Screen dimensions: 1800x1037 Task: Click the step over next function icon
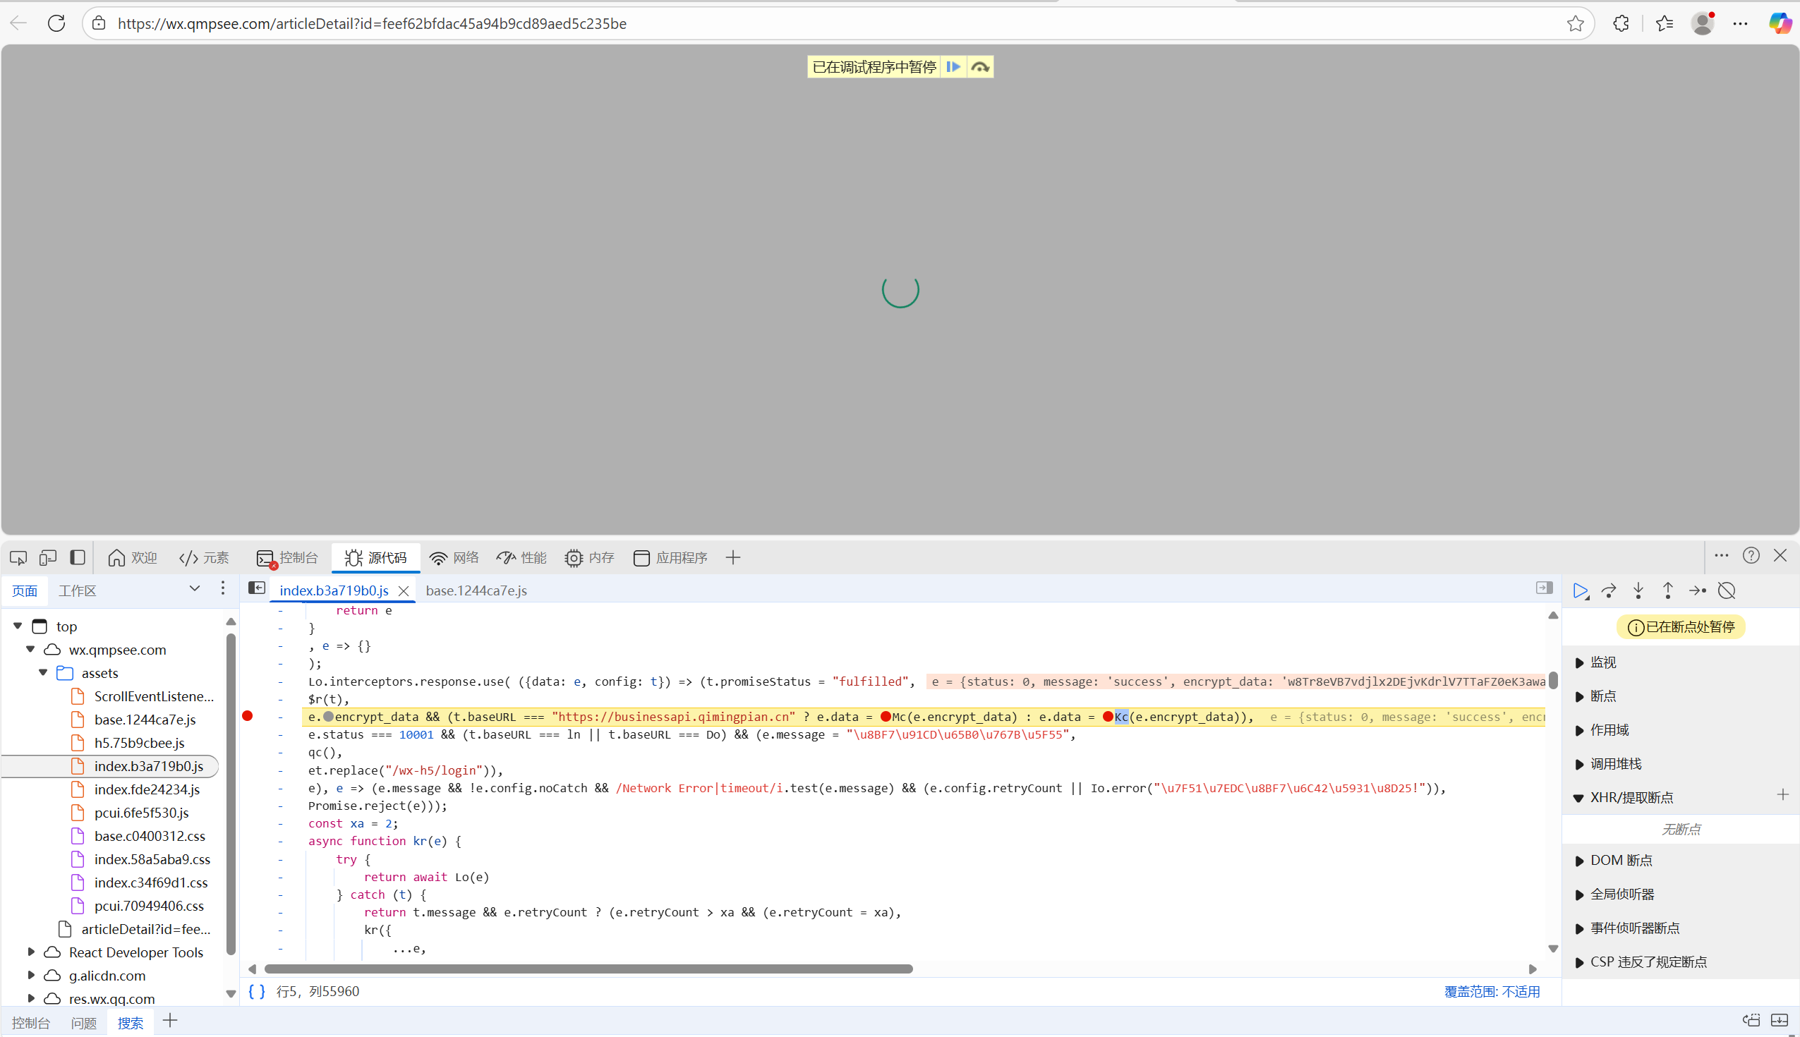1608,590
